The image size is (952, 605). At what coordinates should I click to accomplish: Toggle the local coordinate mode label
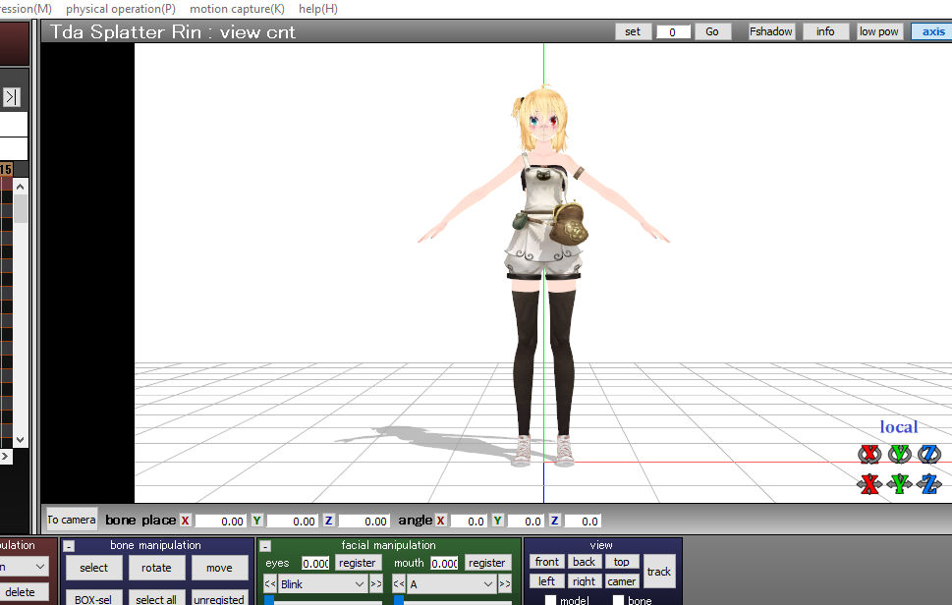(899, 427)
